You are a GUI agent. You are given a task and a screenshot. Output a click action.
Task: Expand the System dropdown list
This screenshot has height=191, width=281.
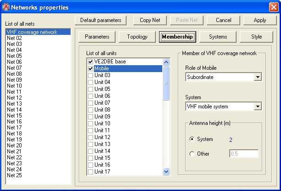point(258,107)
